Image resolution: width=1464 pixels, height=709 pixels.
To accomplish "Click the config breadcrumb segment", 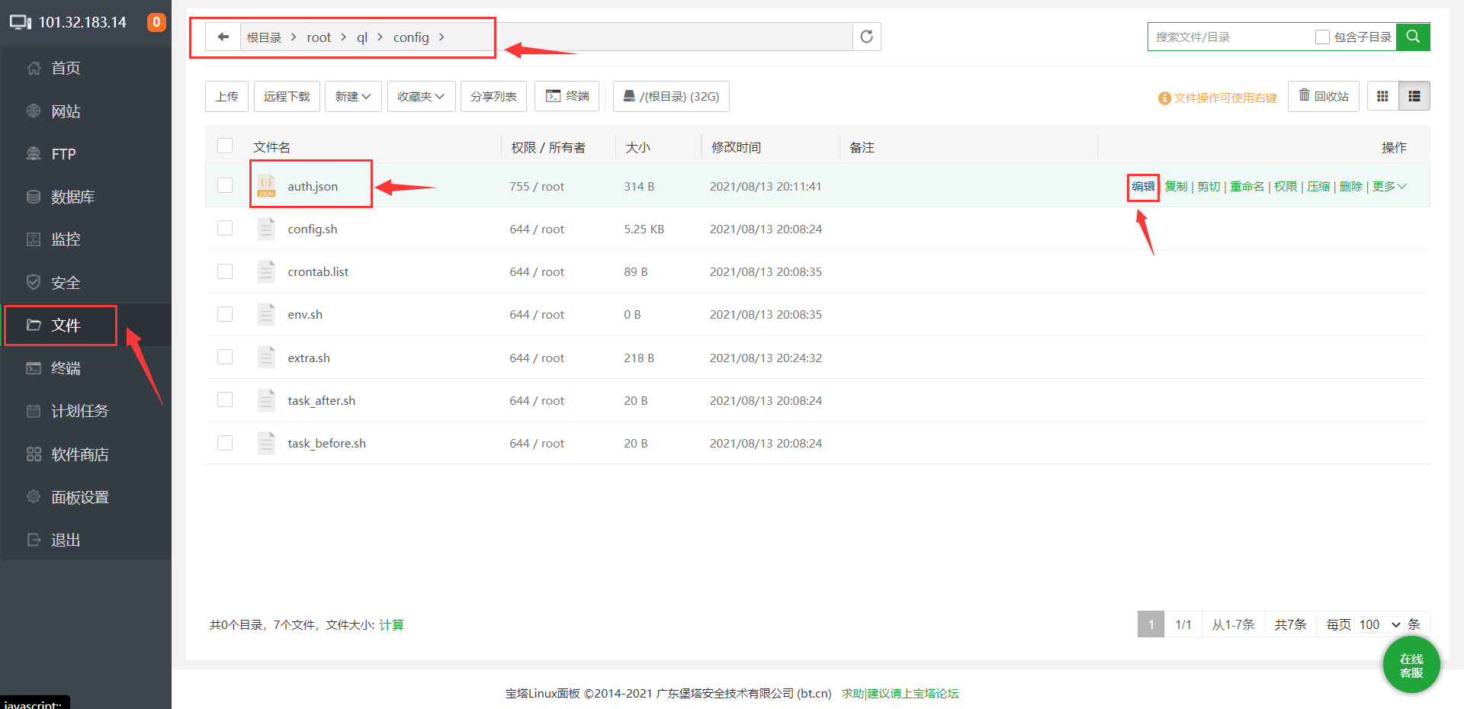I will 411,37.
